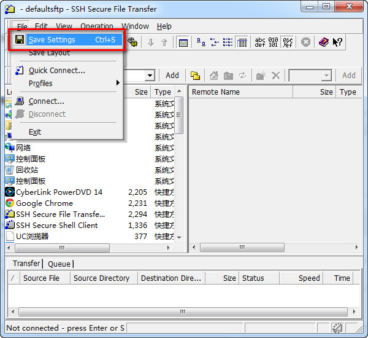The image size is (368, 338).
Task: Select Binary transfer mode (010 101)
Action: pyautogui.click(x=273, y=42)
